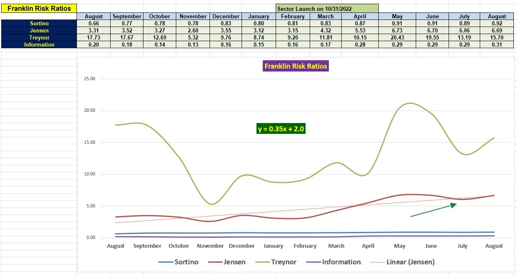Select the March column header cell

point(326,16)
